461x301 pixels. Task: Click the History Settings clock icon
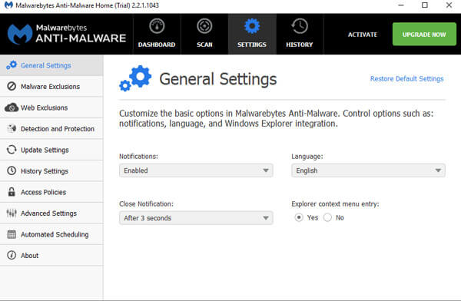(12, 170)
